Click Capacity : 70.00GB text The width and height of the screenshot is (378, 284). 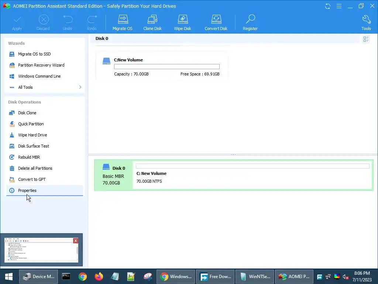131,74
